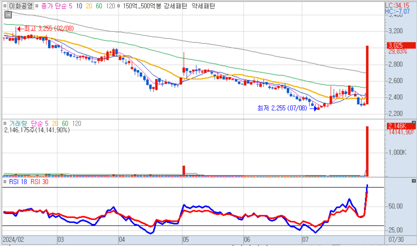Image resolution: width=417 pixels, height=246 pixels.
Task: Click the 07/30 date at axis end
Action: [x=396, y=239]
